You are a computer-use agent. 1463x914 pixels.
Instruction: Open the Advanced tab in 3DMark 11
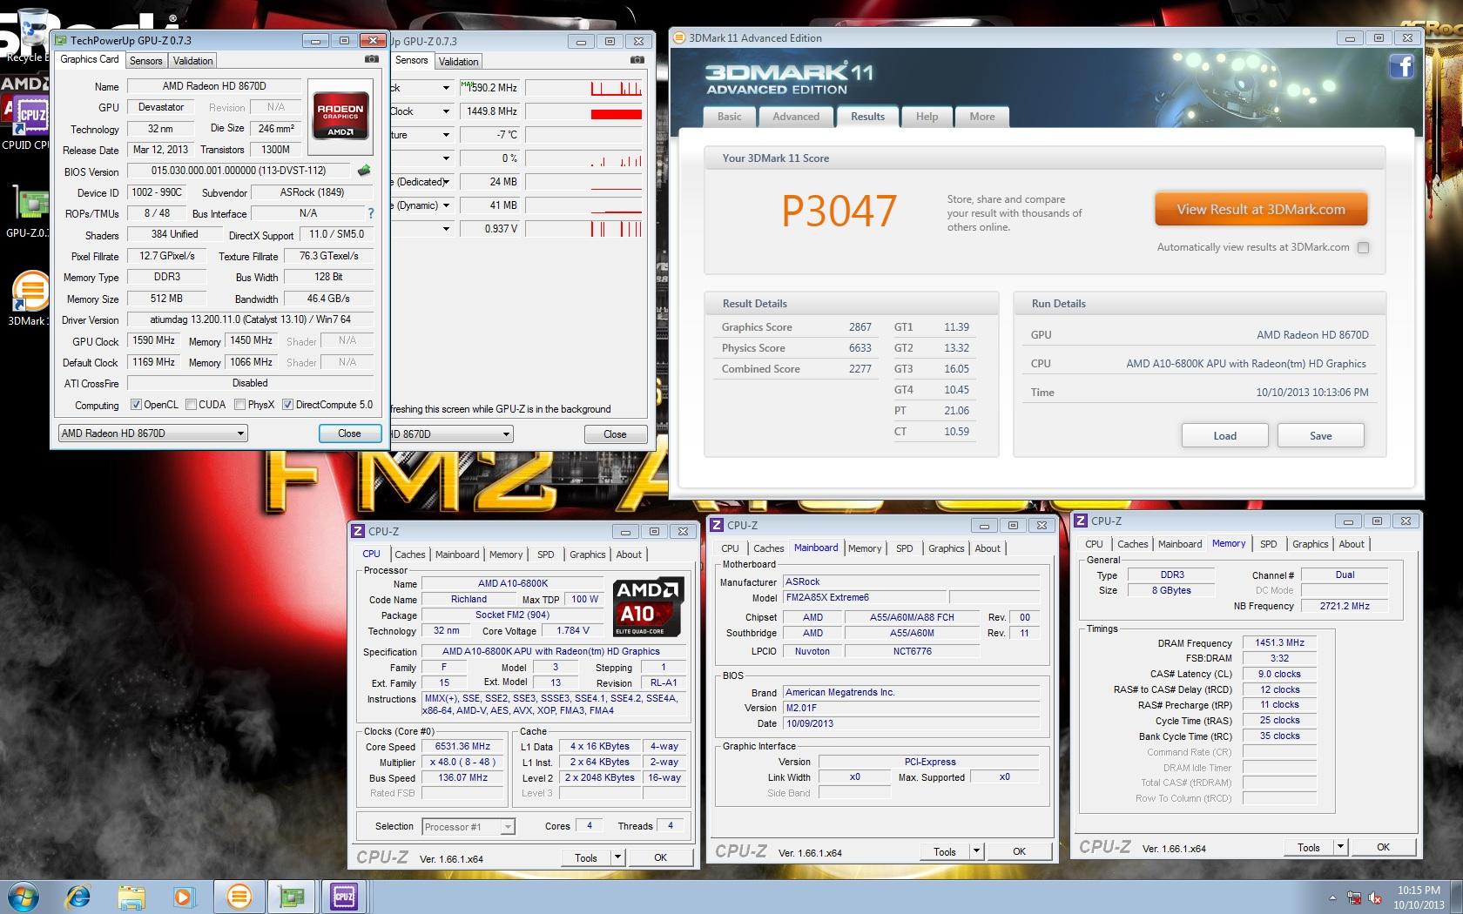(x=796, y=117)
